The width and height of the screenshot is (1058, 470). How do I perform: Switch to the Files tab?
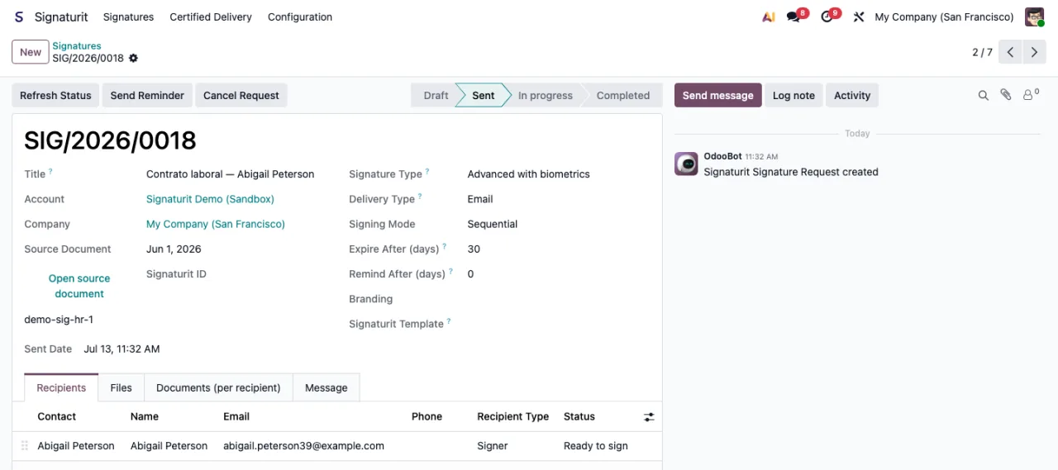coord(122,388)
